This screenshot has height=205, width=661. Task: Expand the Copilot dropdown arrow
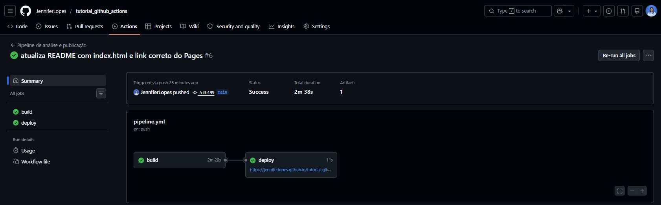569,11
